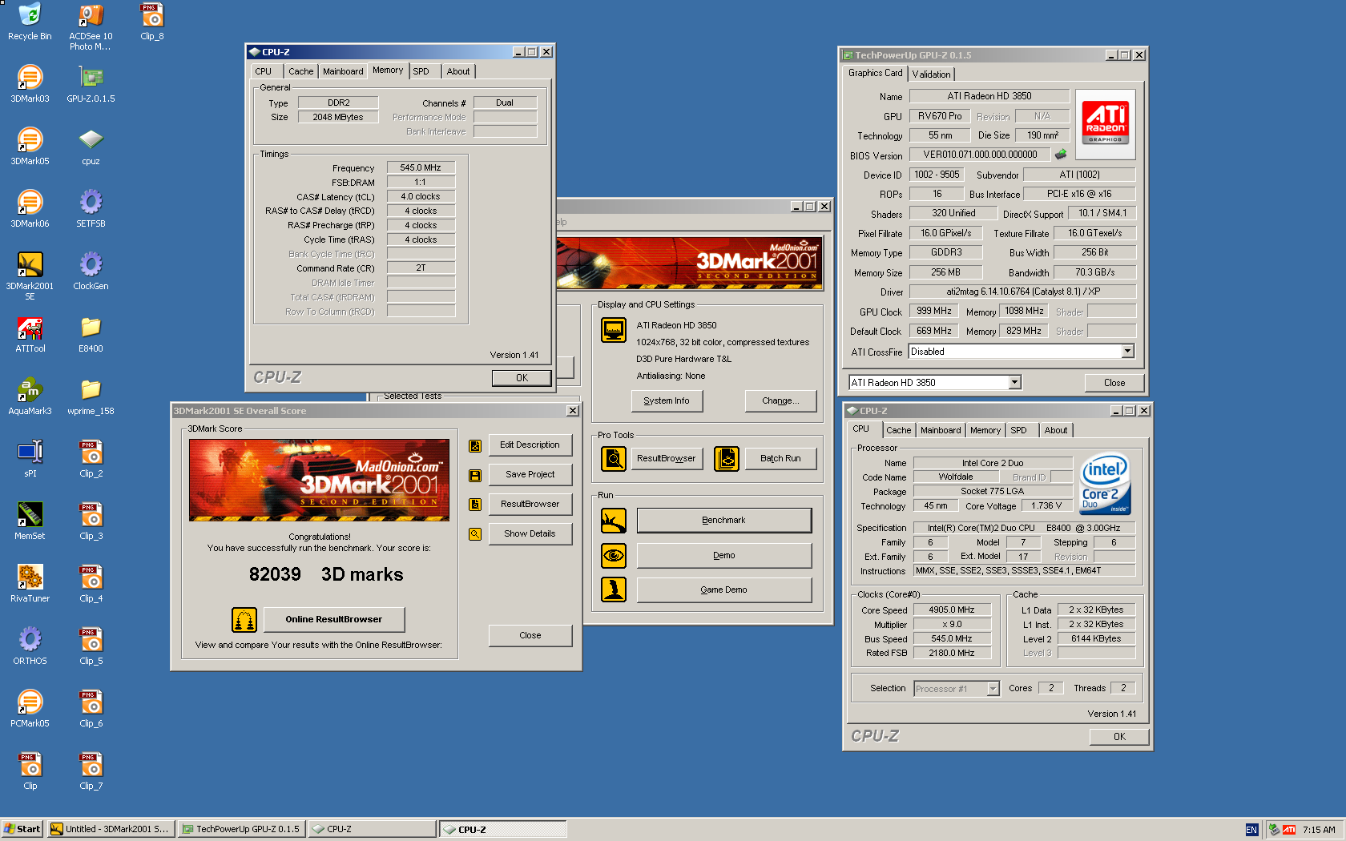Click the Batch Run button
The image size is (1346, 841).
pyautogui.click(x=780, y=459)
